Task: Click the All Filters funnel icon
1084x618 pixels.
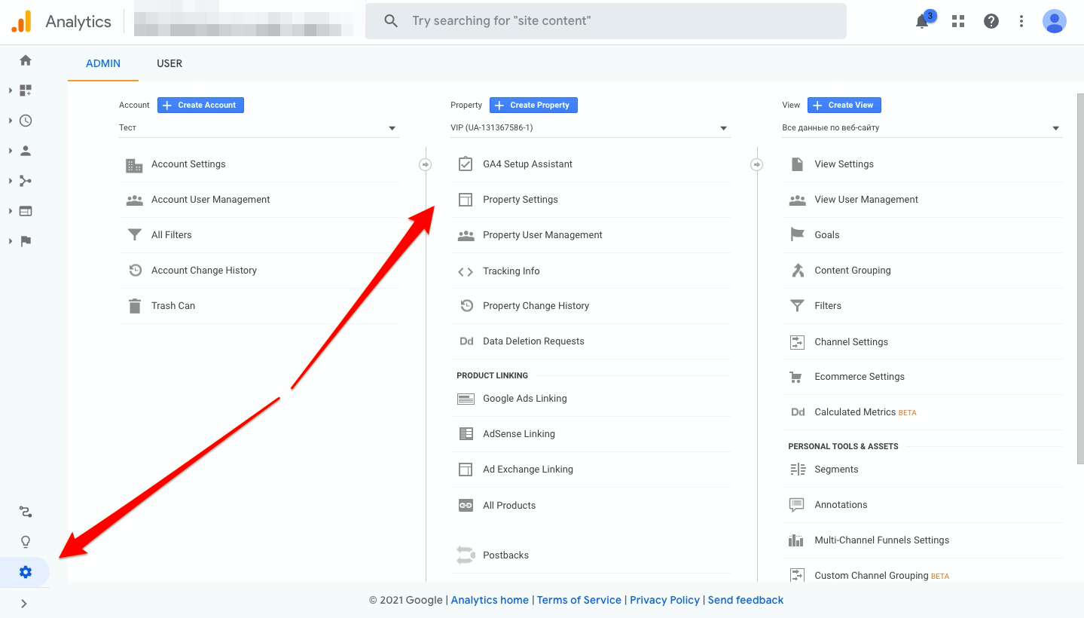Action: pyautogui.click(x=134, y=235)
